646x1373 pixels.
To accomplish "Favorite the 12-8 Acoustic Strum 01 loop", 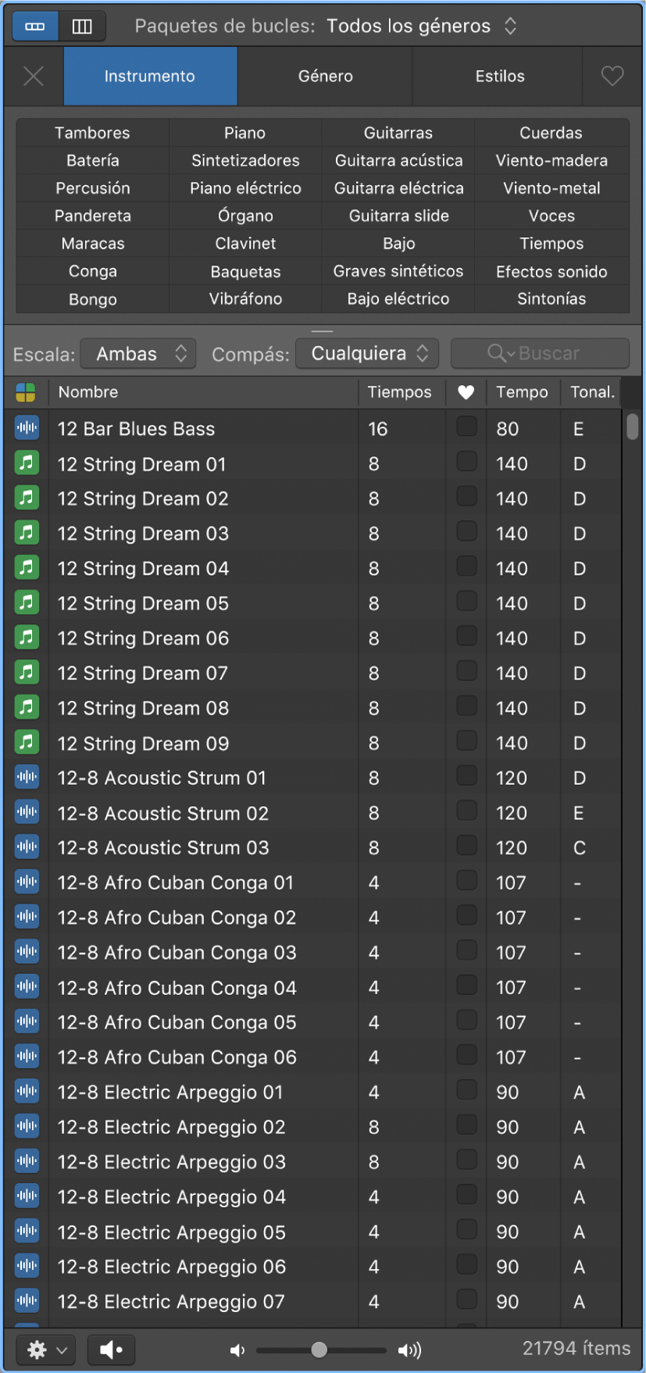I will pyautogui.click(x=466, y=776).
